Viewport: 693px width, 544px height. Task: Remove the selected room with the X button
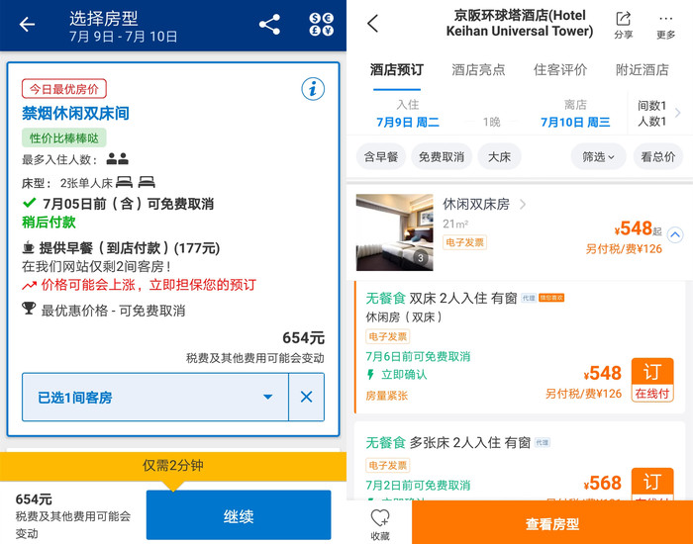[x=306, y=397]
